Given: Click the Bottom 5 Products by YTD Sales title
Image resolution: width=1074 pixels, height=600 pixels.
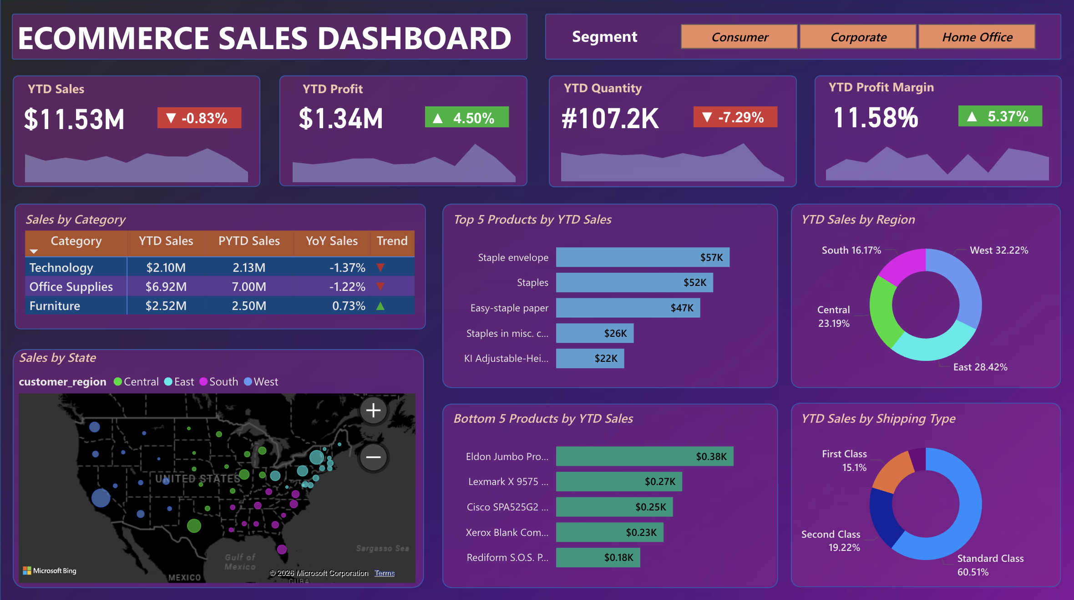Looking at the screenshot, I should [x=543, y=419].
